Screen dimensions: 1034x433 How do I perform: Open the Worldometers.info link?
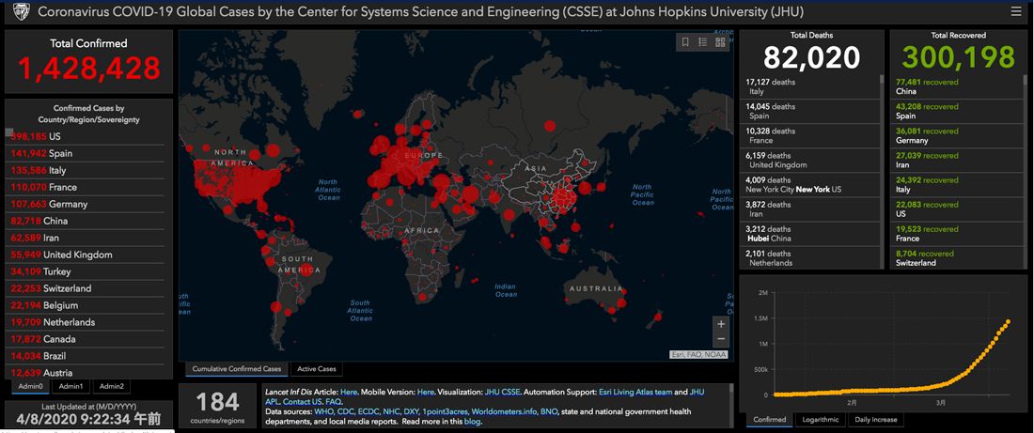coord(504,411)
